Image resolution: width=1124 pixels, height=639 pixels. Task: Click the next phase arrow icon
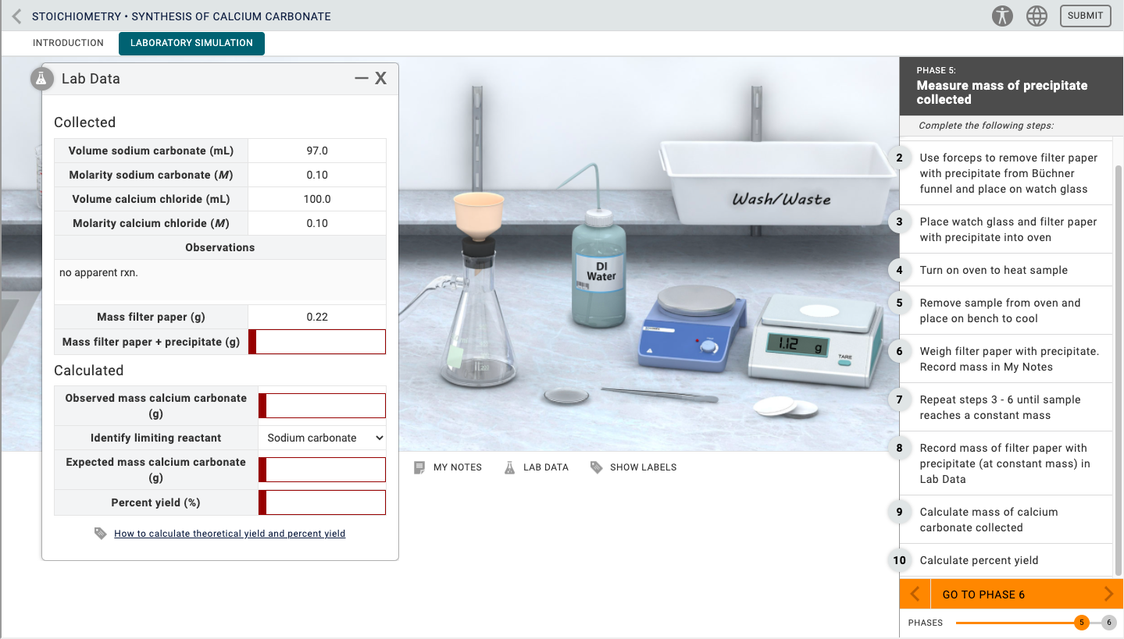click(x=1108, y=595)
